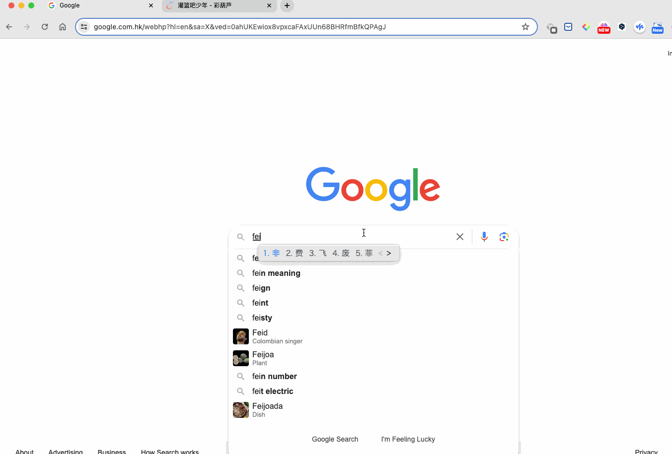Open the blue waveform extension icon
This screenshot has height=454, width=672.
[640, 27]
